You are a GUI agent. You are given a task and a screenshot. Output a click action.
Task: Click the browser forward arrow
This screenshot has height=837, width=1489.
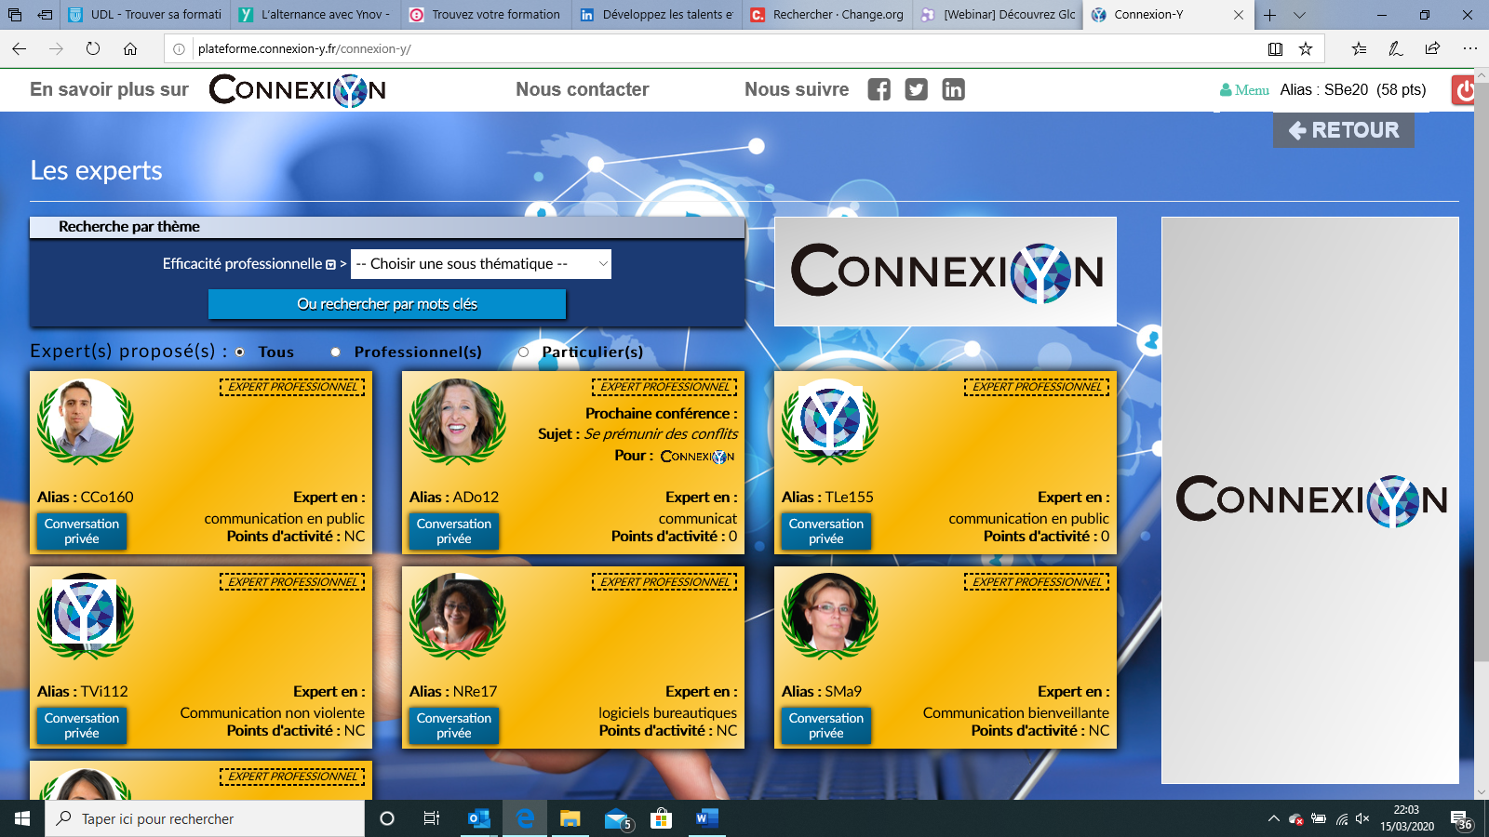tap(56, 48)
